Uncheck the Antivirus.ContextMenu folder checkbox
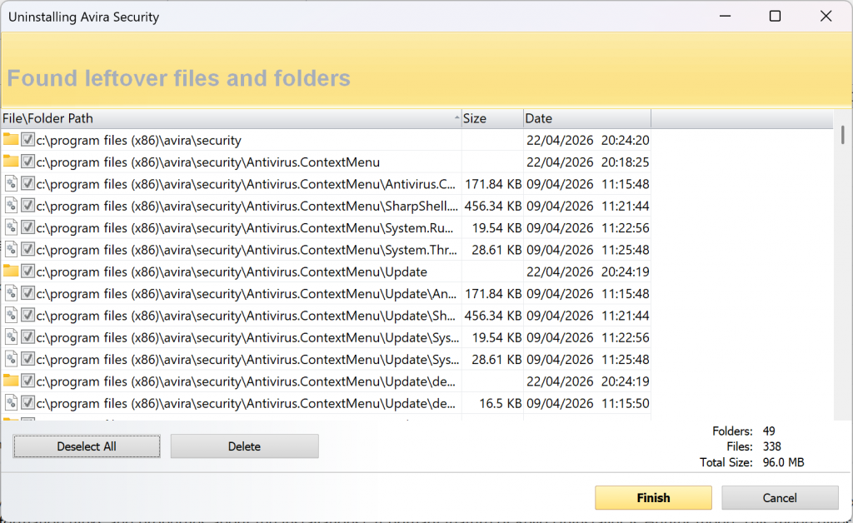 pyautogui.click(x=27, y=162)
